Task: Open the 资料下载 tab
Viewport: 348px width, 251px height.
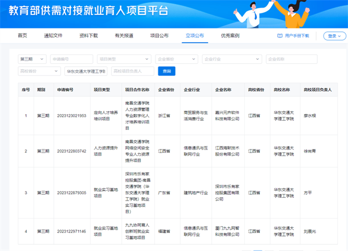Action: point(88,35)
